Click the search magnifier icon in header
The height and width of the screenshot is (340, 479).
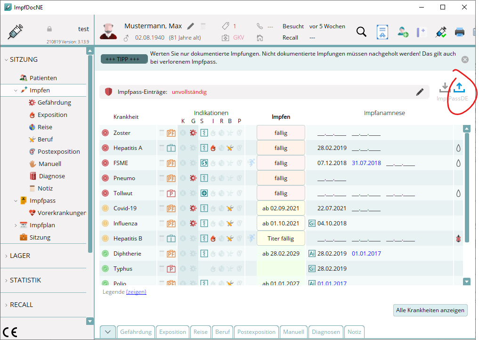(361, 32)
